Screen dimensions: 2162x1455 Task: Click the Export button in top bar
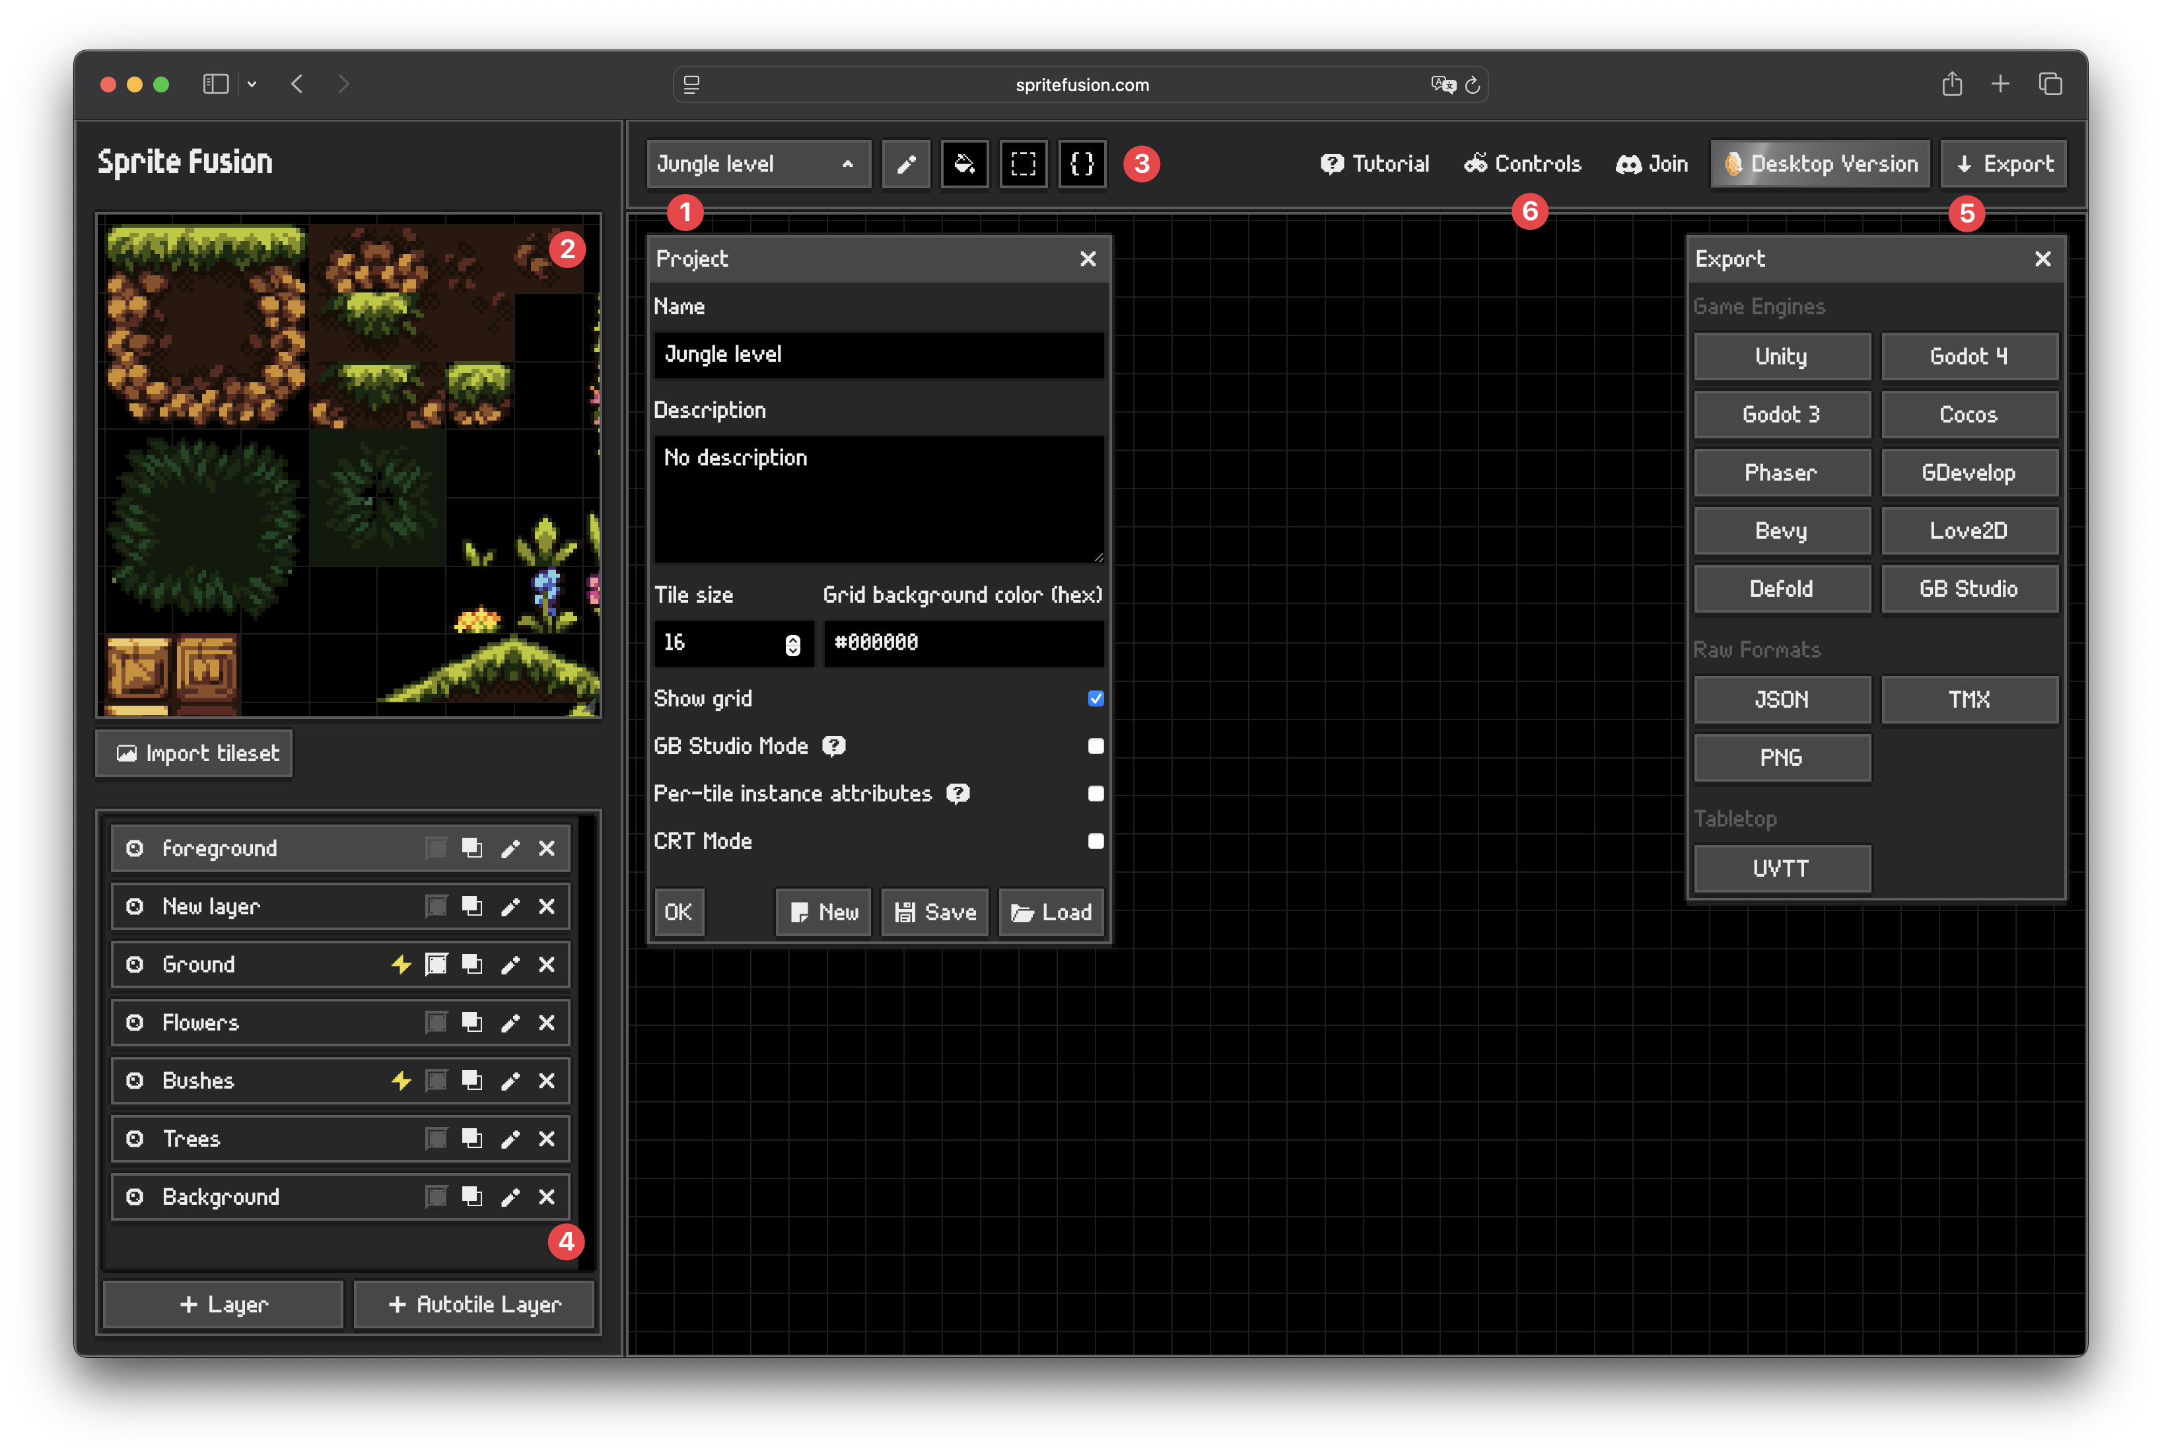pos(2004,164)
